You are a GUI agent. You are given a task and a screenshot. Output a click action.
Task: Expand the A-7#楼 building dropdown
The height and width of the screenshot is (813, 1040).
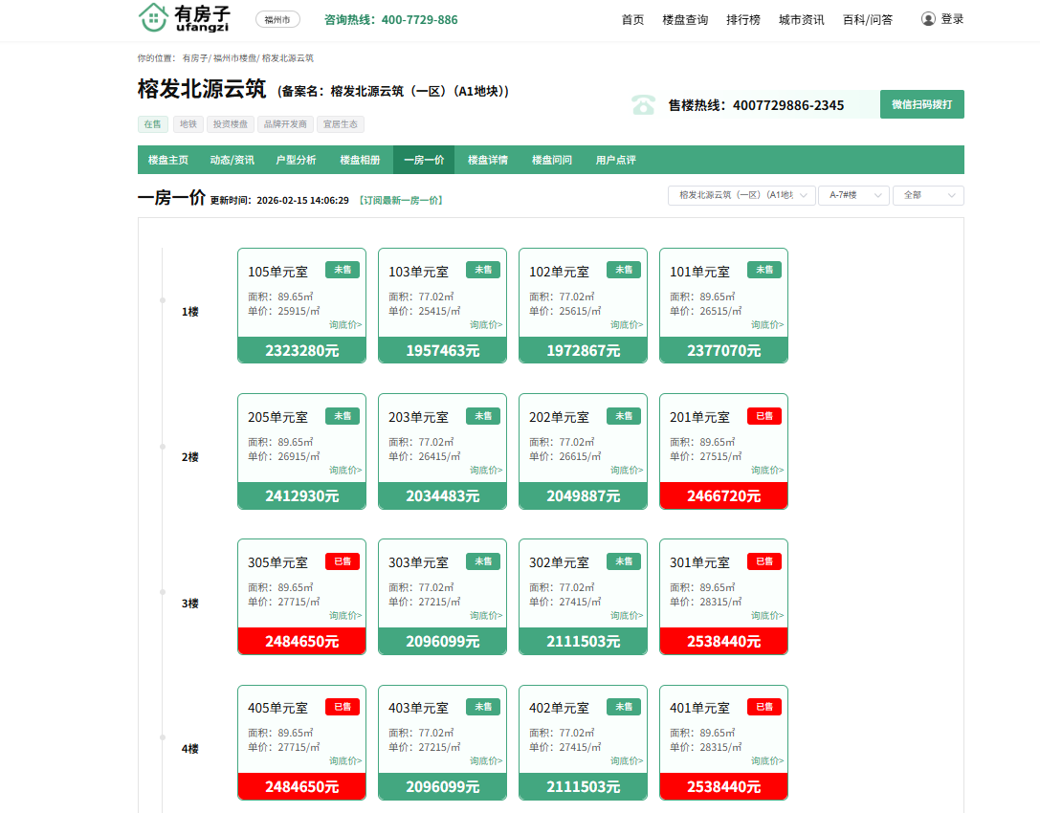(853, 195)
